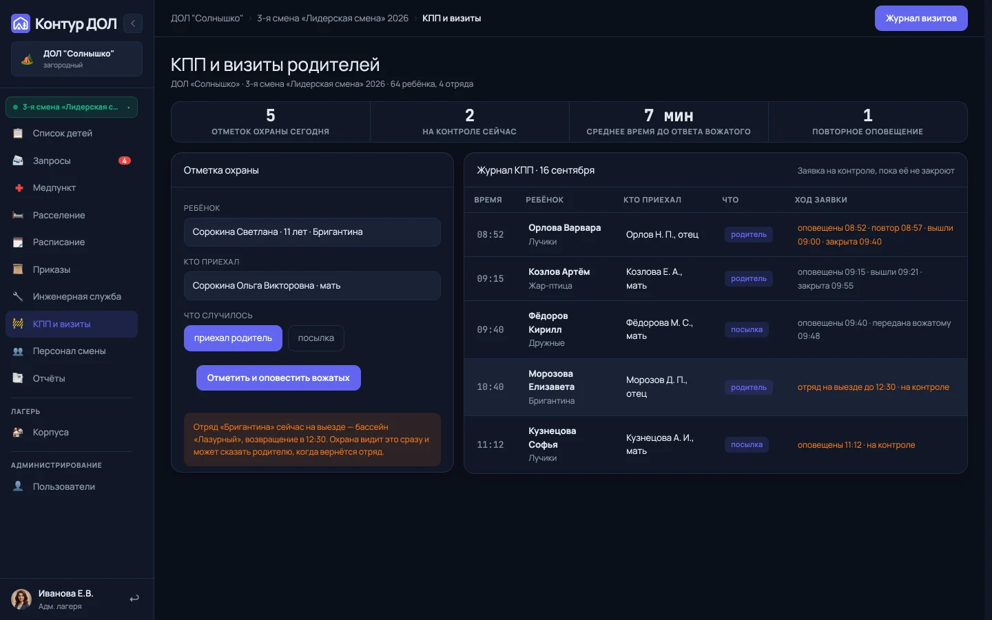
Task: Click the 11:12 time cell for Кузнецова Софья
Action: [490, 445]
